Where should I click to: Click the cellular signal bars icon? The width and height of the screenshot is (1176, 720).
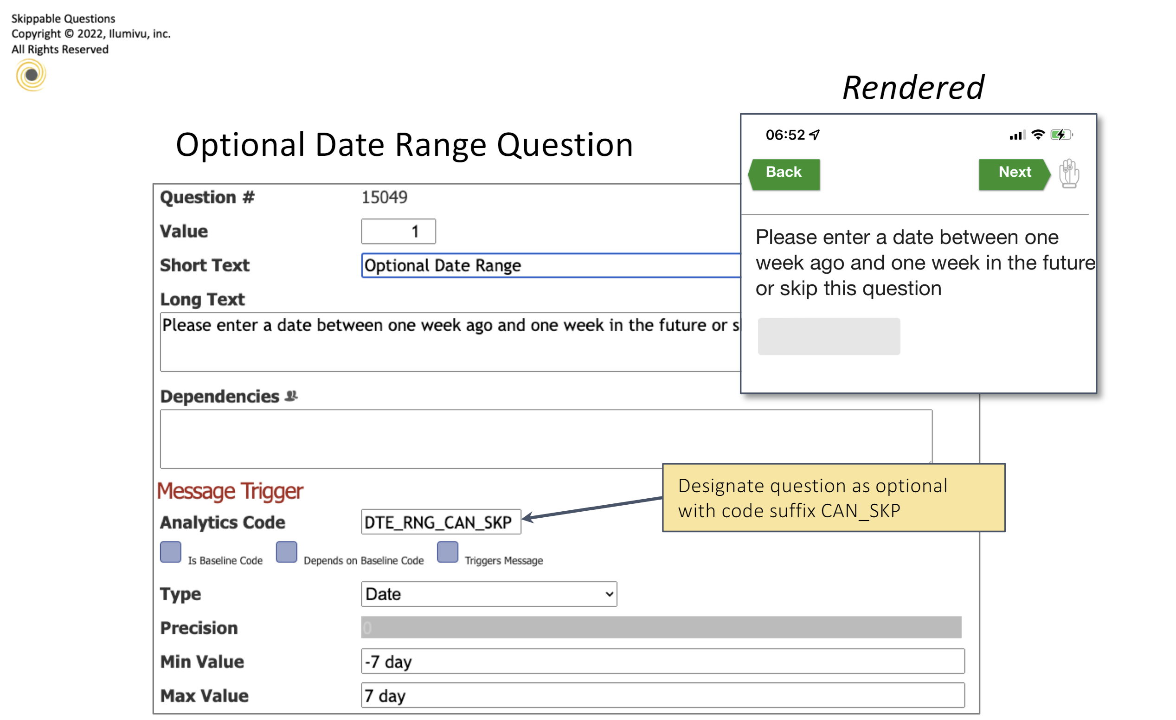1017,135
